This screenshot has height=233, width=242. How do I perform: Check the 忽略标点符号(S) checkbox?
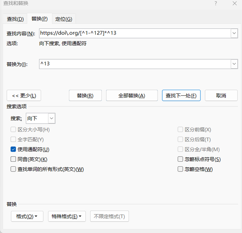[180, 159]
